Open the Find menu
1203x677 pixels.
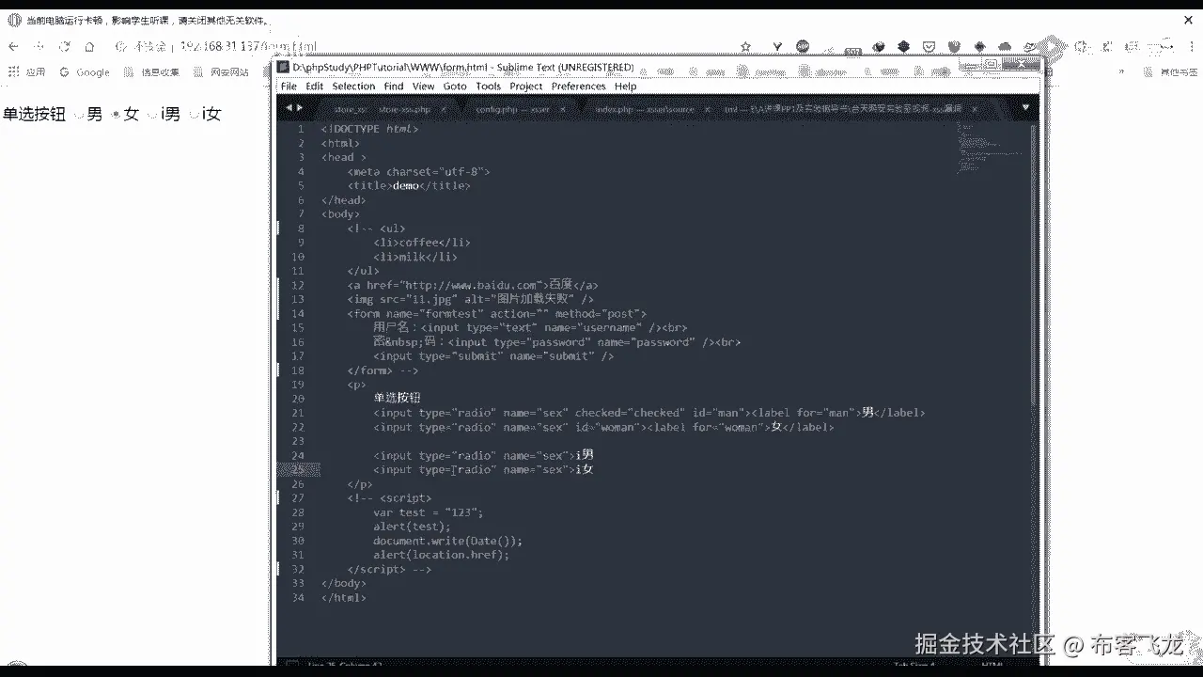394,87
